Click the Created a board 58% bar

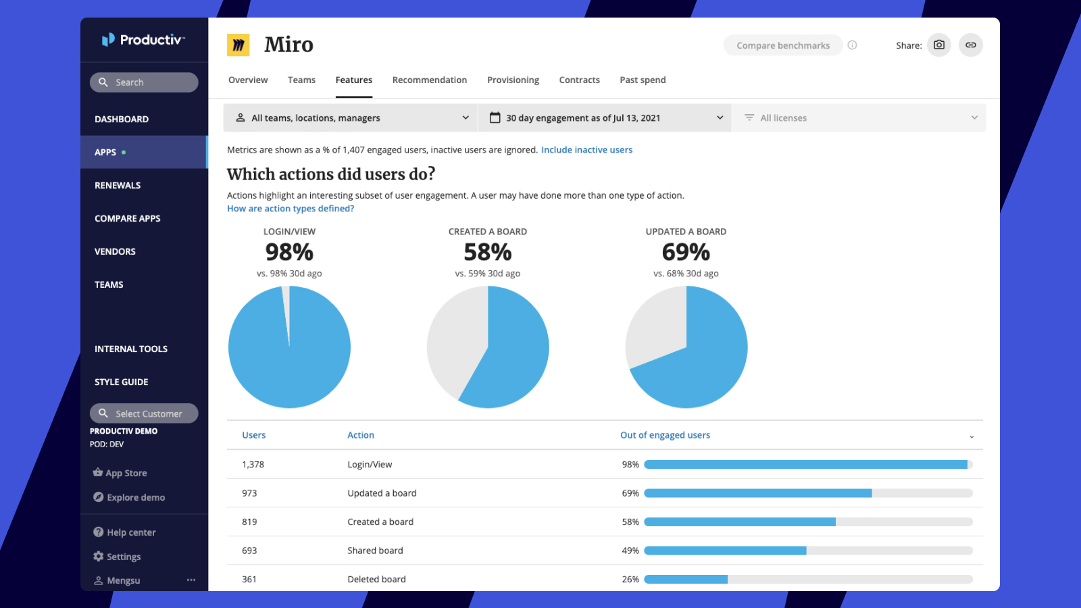808,522
